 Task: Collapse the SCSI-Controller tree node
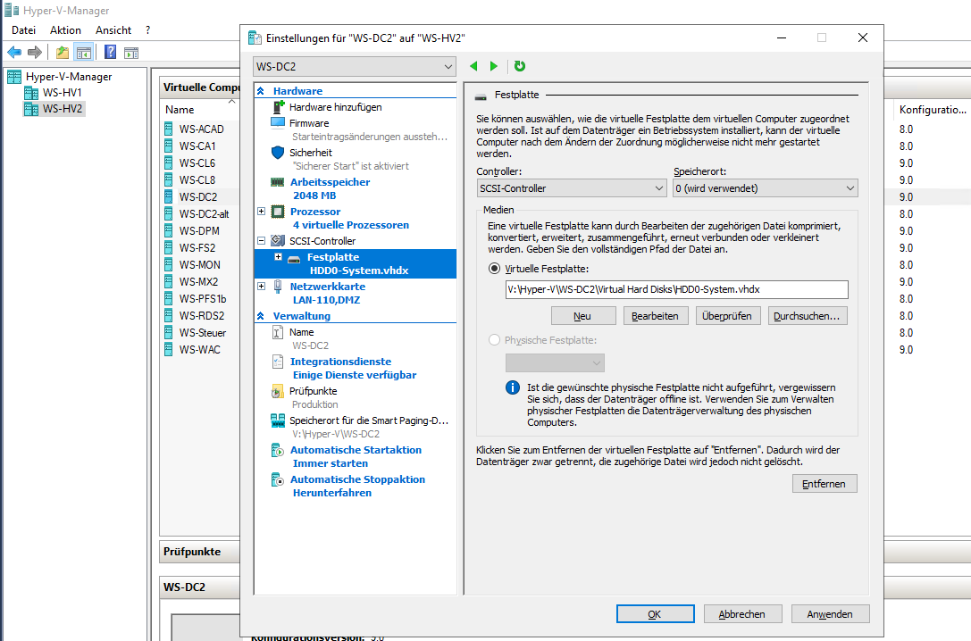(x=262, y=241)
